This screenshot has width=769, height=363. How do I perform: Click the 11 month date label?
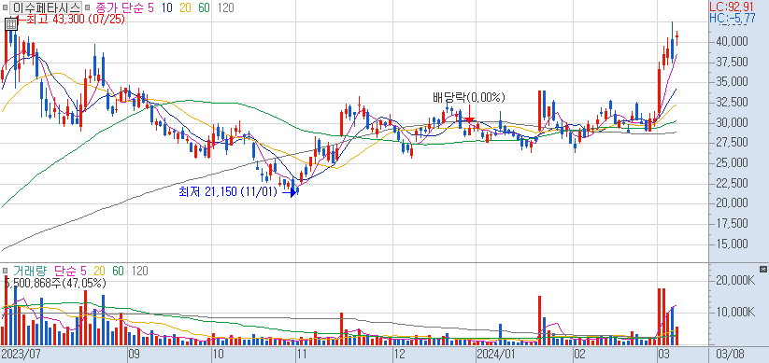coord(303,355)
